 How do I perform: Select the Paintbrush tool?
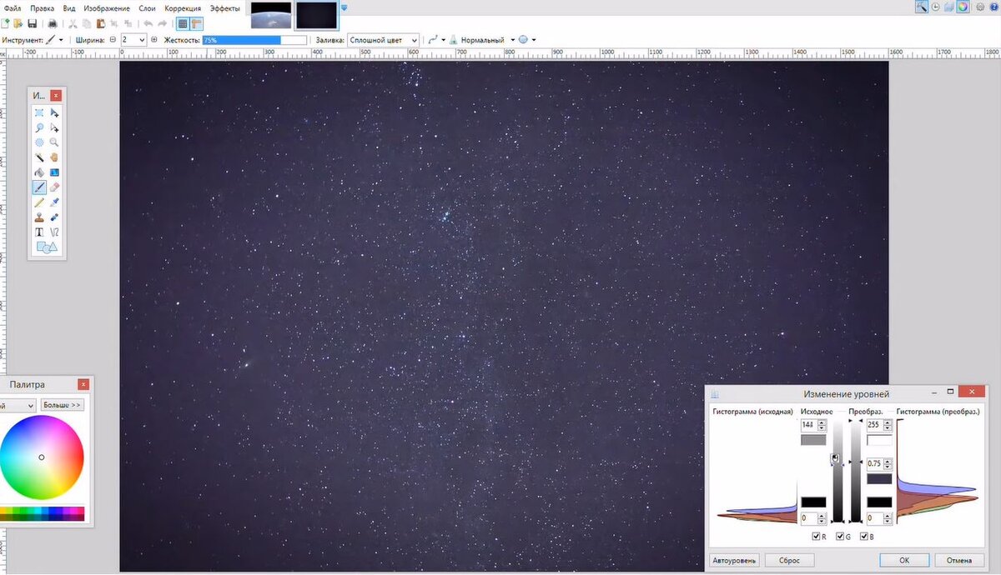coord(39,187)
